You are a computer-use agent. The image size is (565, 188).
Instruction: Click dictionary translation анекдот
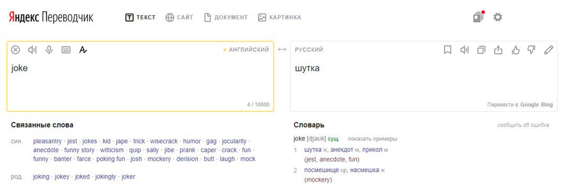(x=342, y=150)
